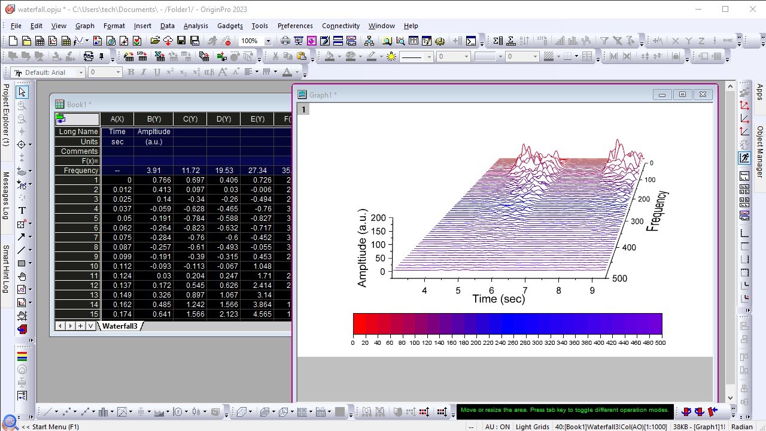Click the fill color bucket swatch
This screenshot has width=766, height=431.
pyautogui.click(x=330, y=56)
